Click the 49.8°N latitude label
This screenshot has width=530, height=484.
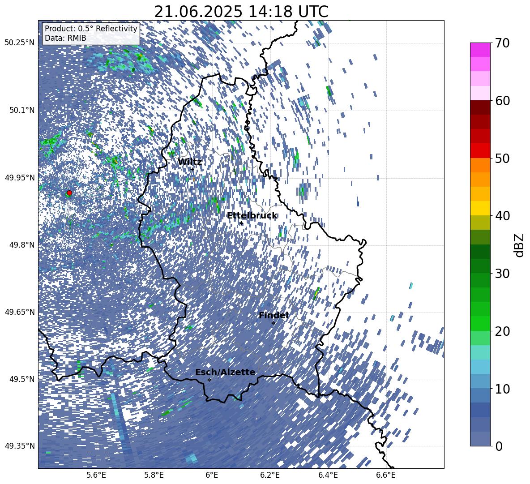(21, 245)
